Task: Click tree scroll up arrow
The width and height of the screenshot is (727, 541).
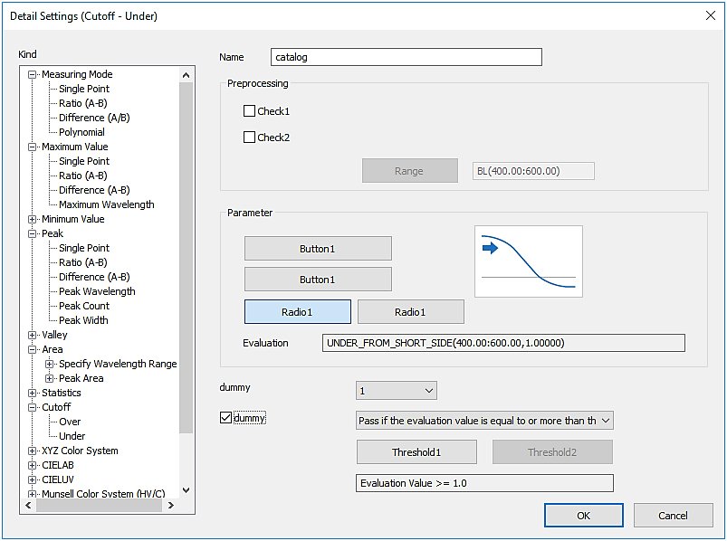Action: click(x=186, y=75)
